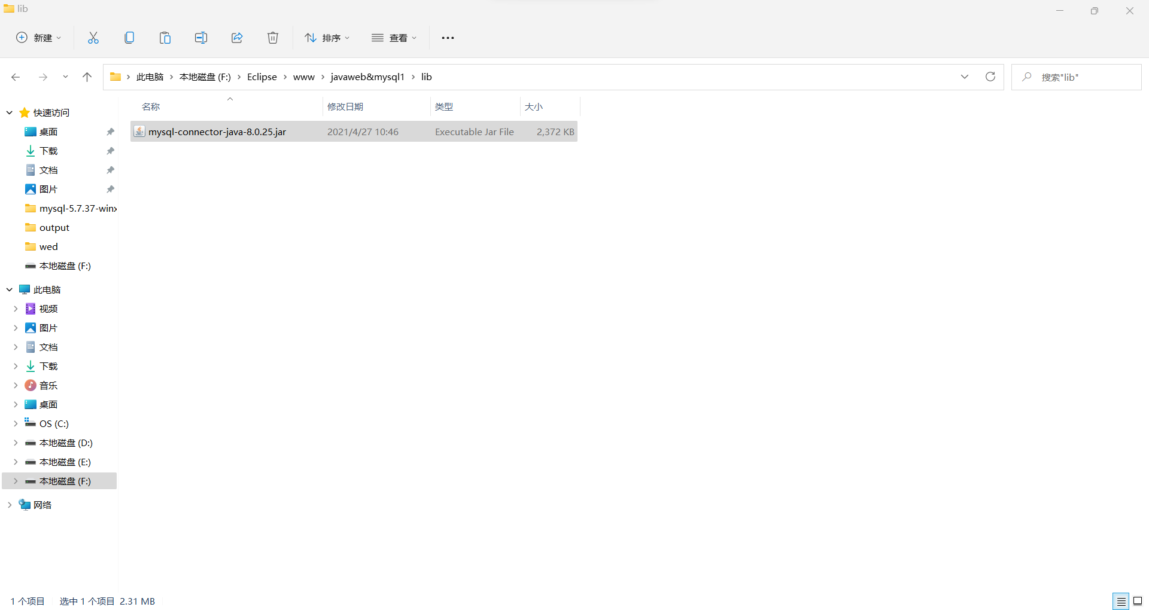The image size is (1149, 610).
Task: Click www in the address breadcrumb
Action: pos(304,77)
